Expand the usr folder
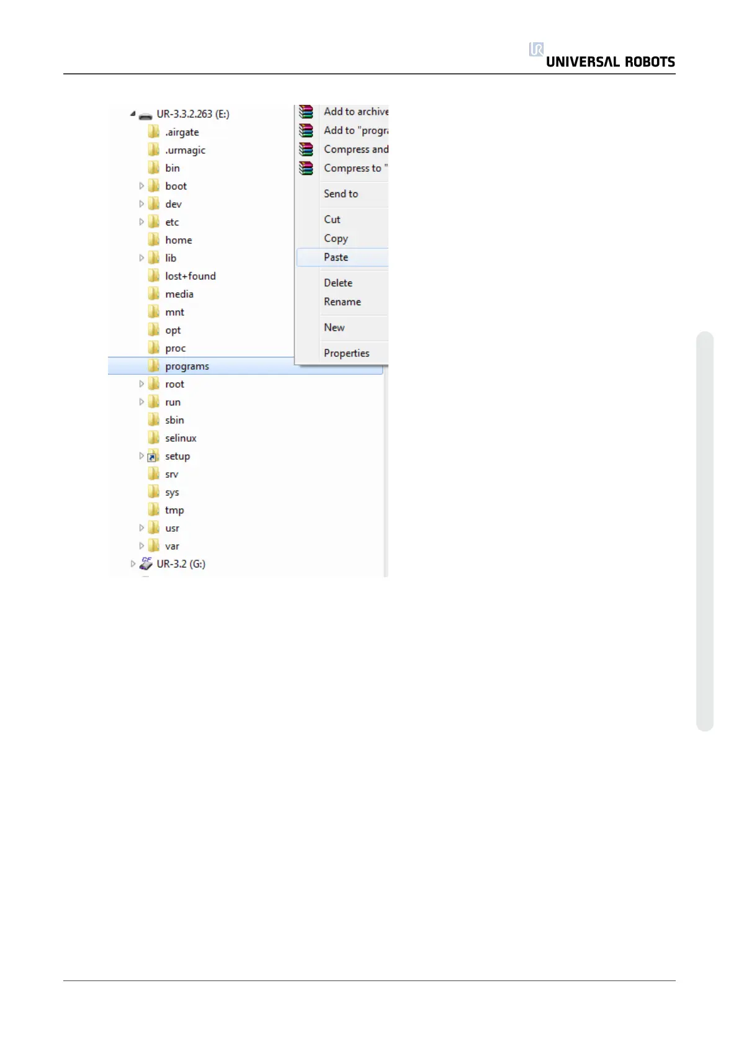This screenshot has width=739, height=1045. pyautogui.click(x=141, y=527)
